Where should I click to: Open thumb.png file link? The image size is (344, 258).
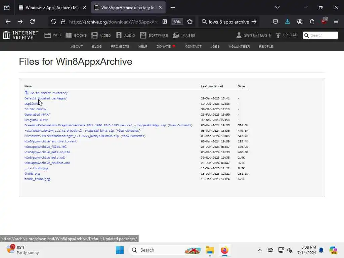click(32, 174)
